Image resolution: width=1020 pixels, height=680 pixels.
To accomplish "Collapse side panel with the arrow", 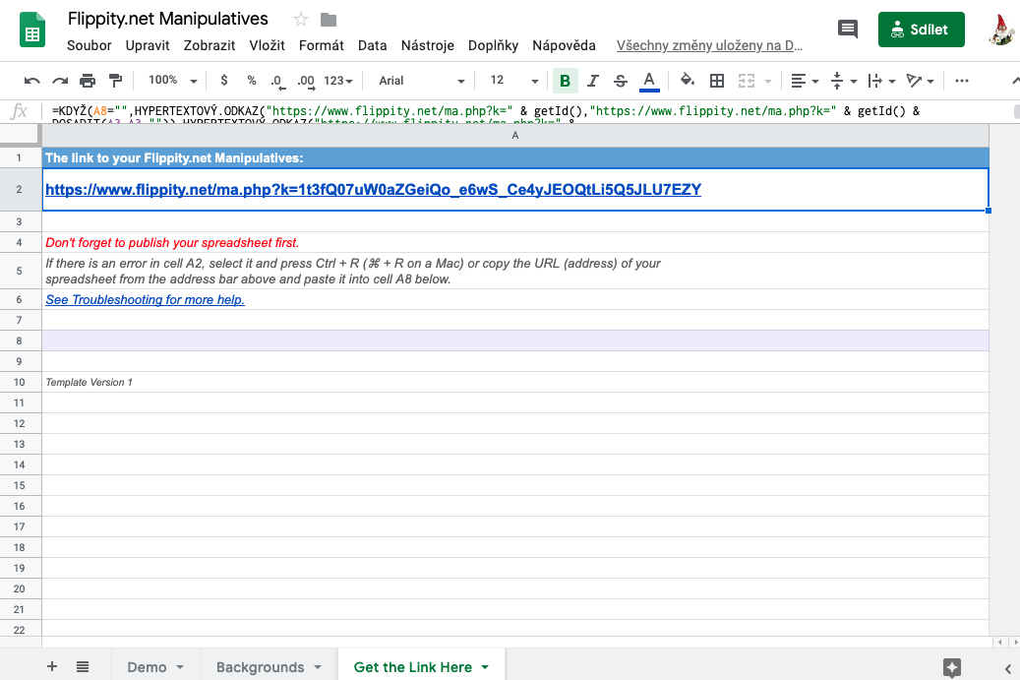I will 1007,668.
